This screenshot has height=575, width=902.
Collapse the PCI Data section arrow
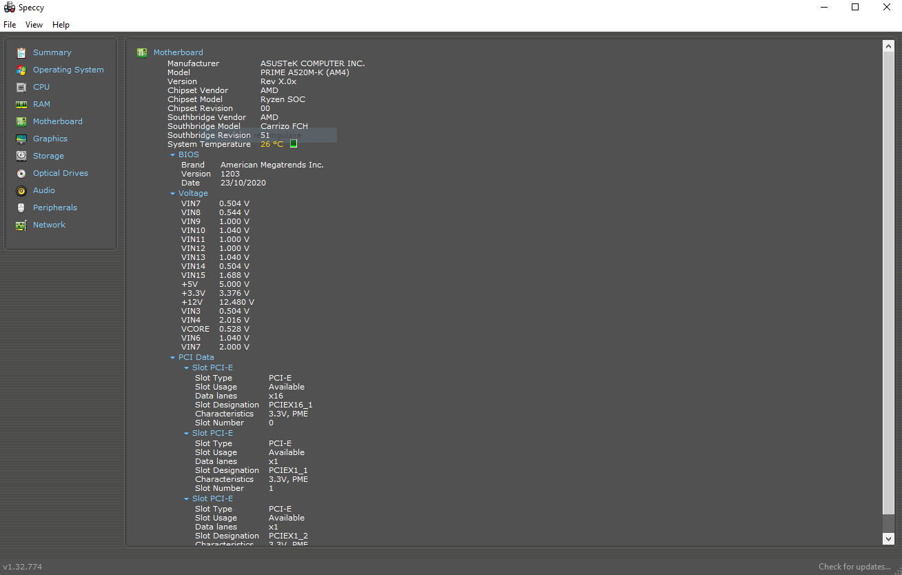pyautogui.click(x=173, y=358)
